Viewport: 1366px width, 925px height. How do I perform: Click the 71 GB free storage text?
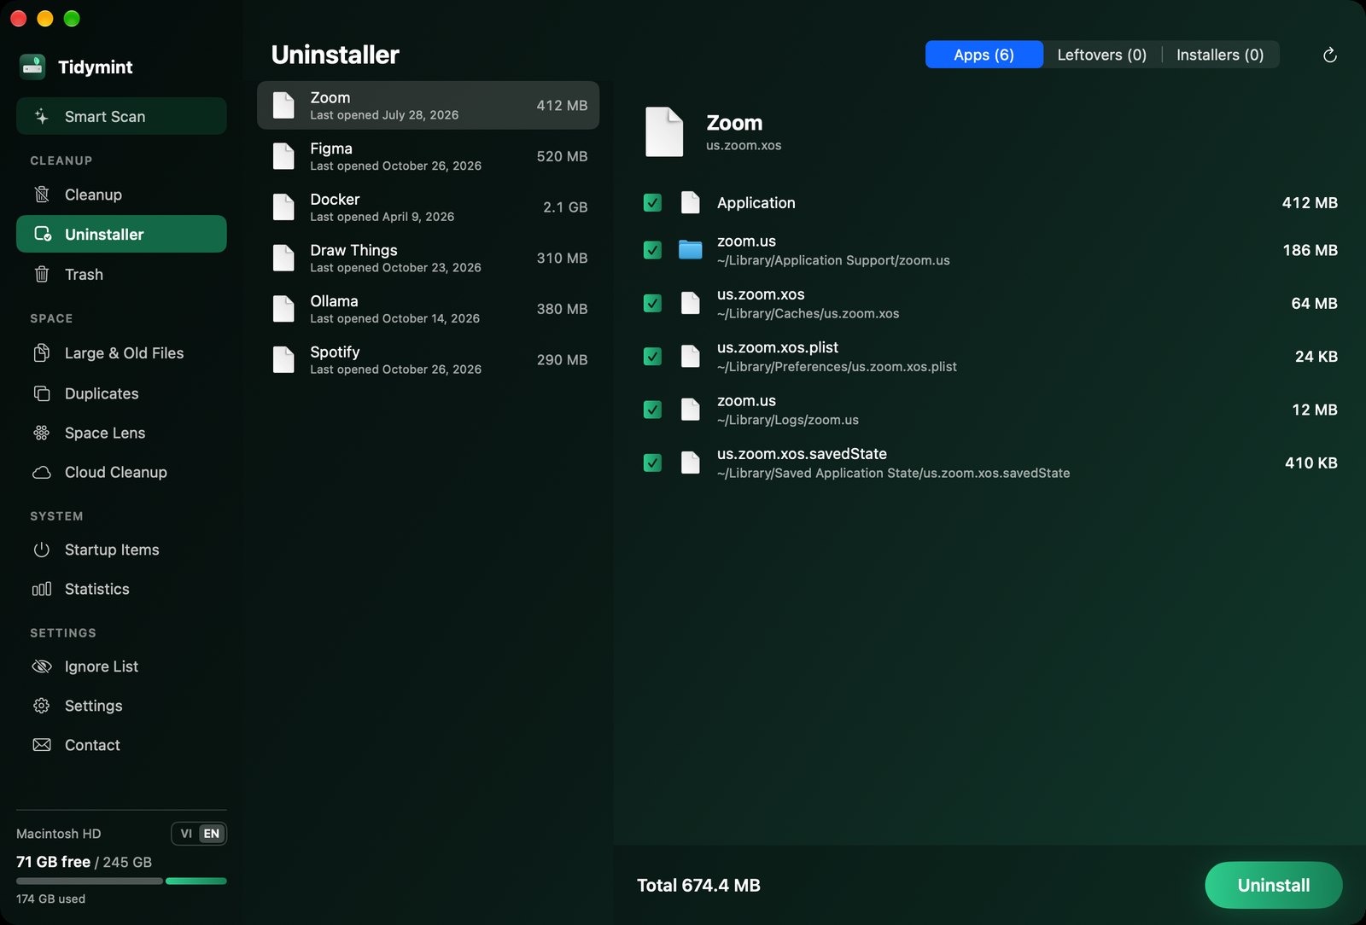[53, 862]
